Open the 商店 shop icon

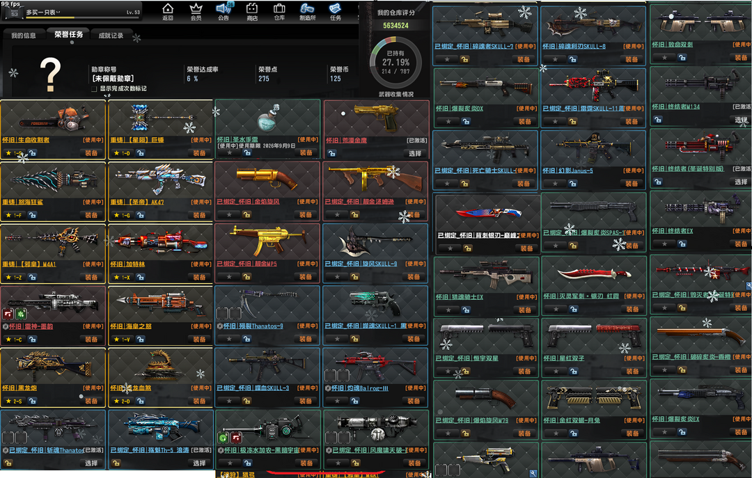[251, 10]
